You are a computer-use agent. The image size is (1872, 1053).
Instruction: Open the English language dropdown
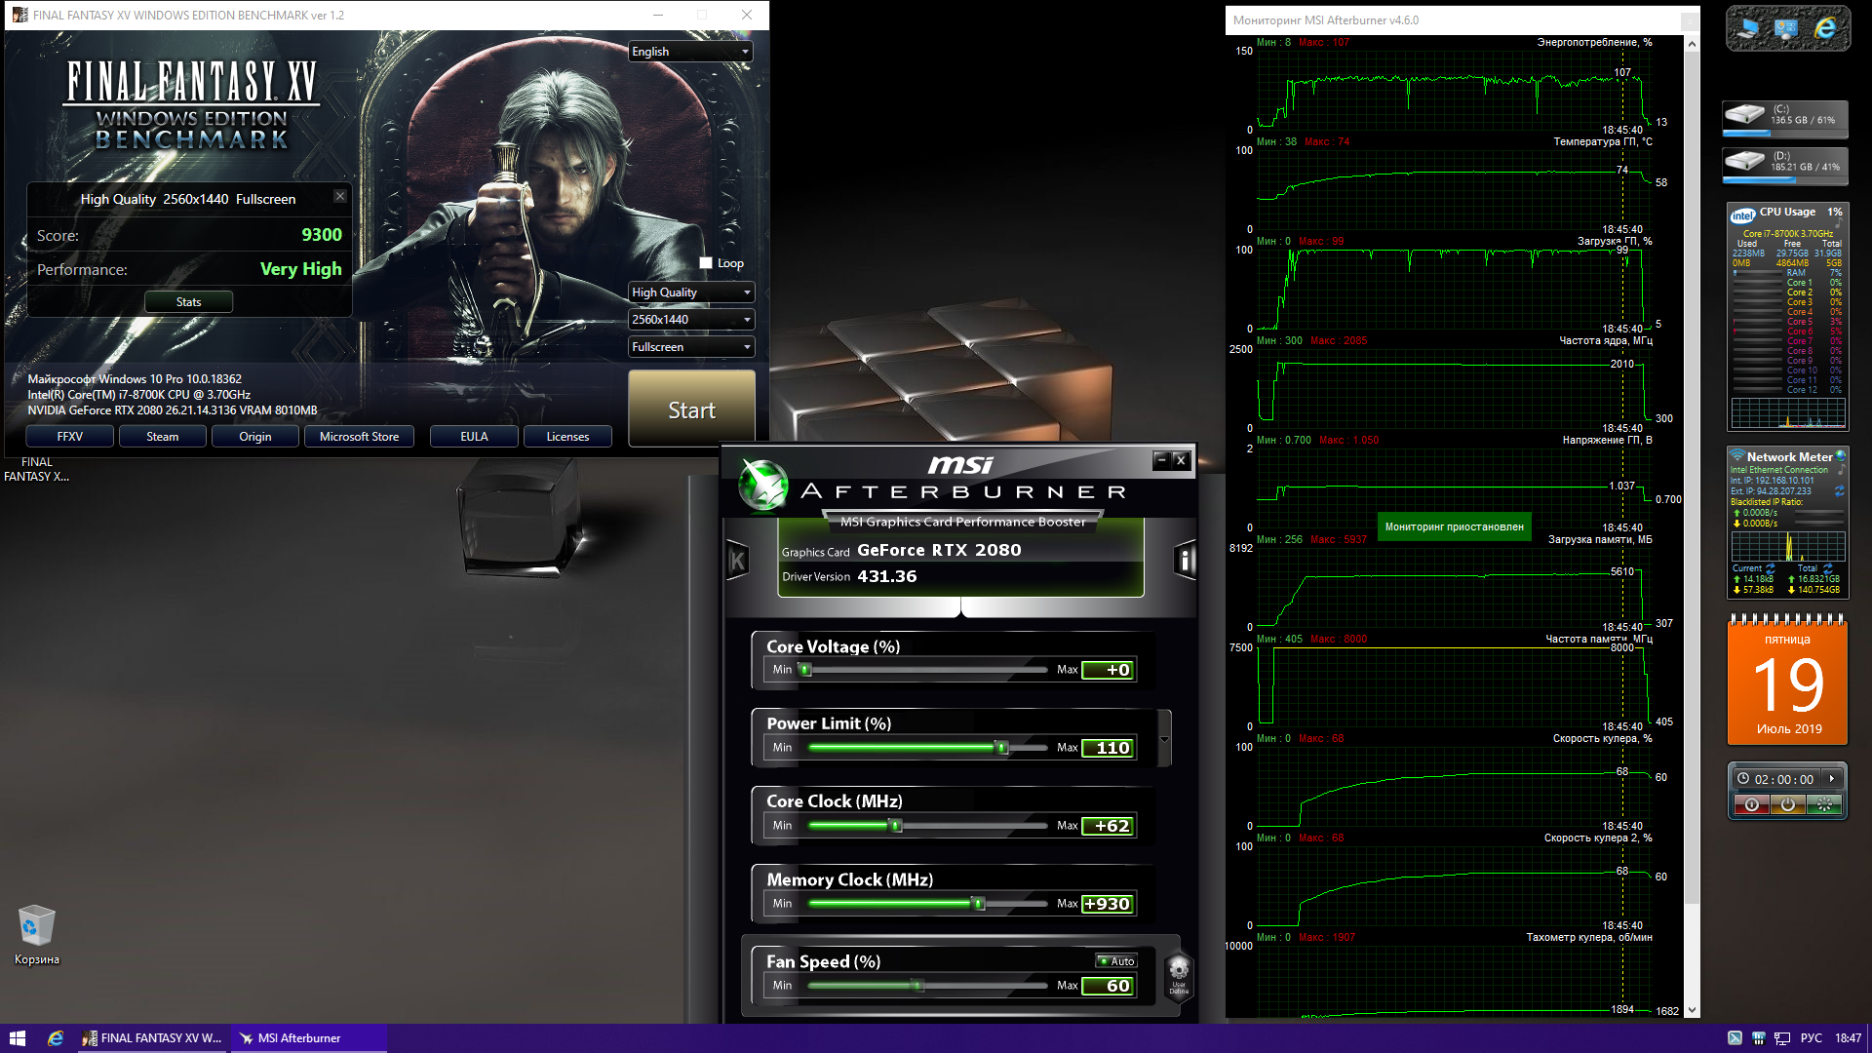click(690, 52)
